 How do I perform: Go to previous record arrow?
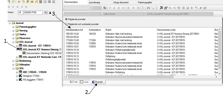point(13,7)
